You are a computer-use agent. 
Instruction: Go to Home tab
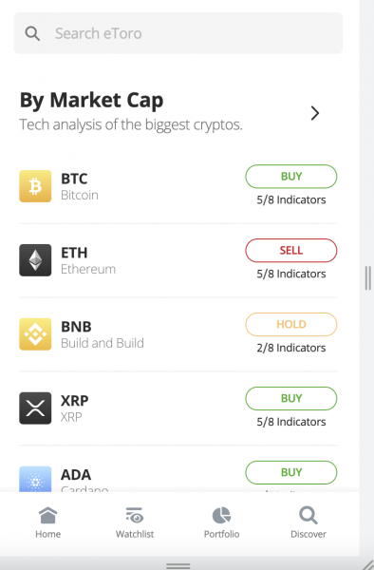[x=47, y=523]
